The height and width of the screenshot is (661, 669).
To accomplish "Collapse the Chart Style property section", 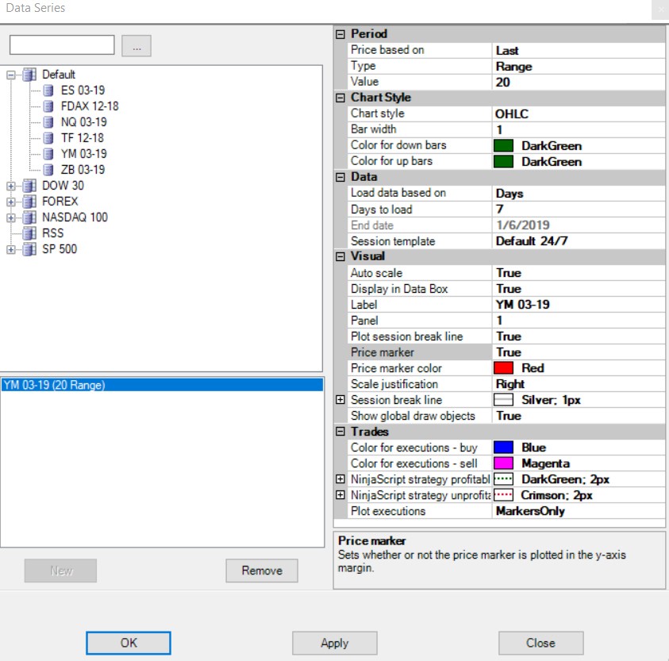I will (340, 98).
